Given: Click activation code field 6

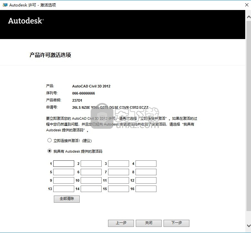Looking at the screenshot, I should point(91,172).
